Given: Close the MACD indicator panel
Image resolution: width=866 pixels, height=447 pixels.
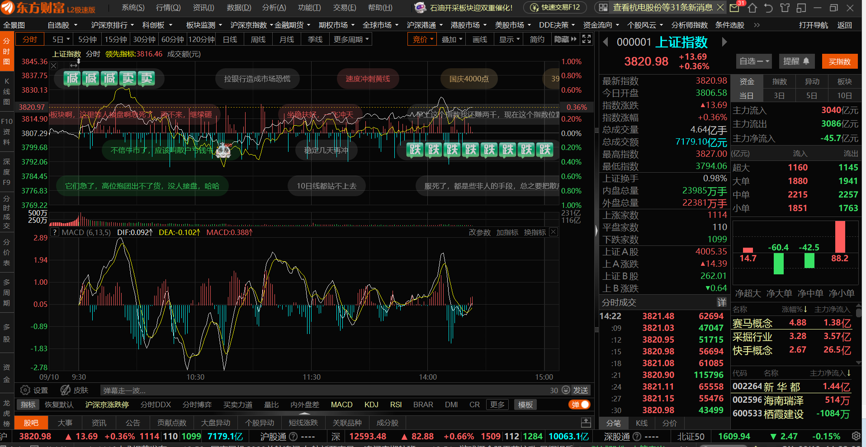Looking at the screenshot, I should pos(553,232).
